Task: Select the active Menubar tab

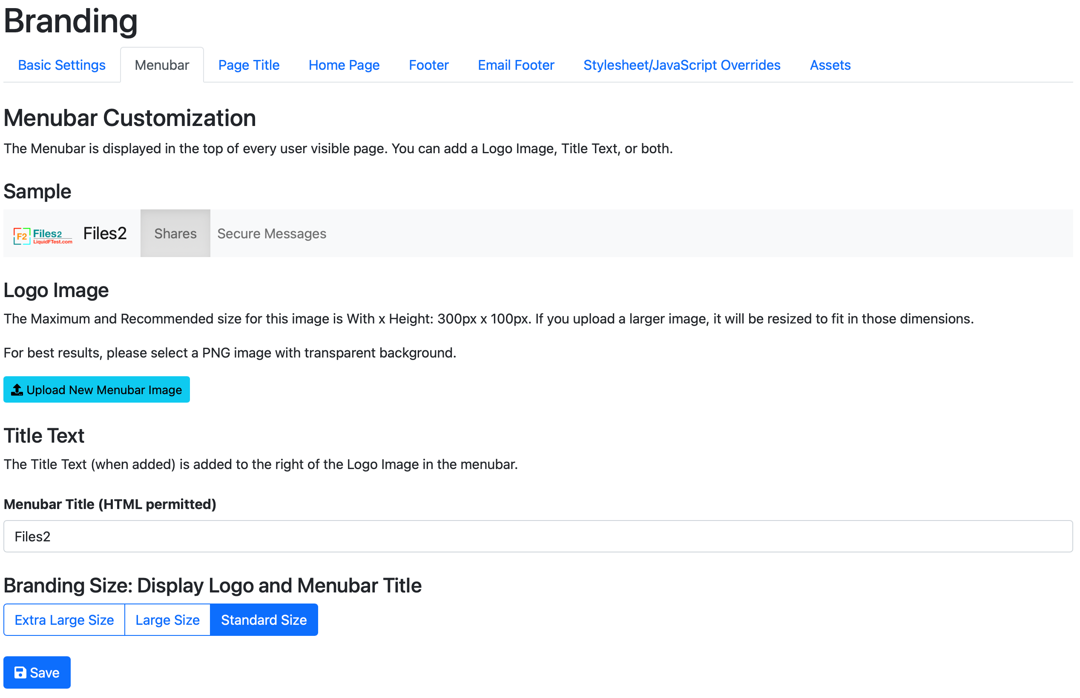Action: point(162,65)
